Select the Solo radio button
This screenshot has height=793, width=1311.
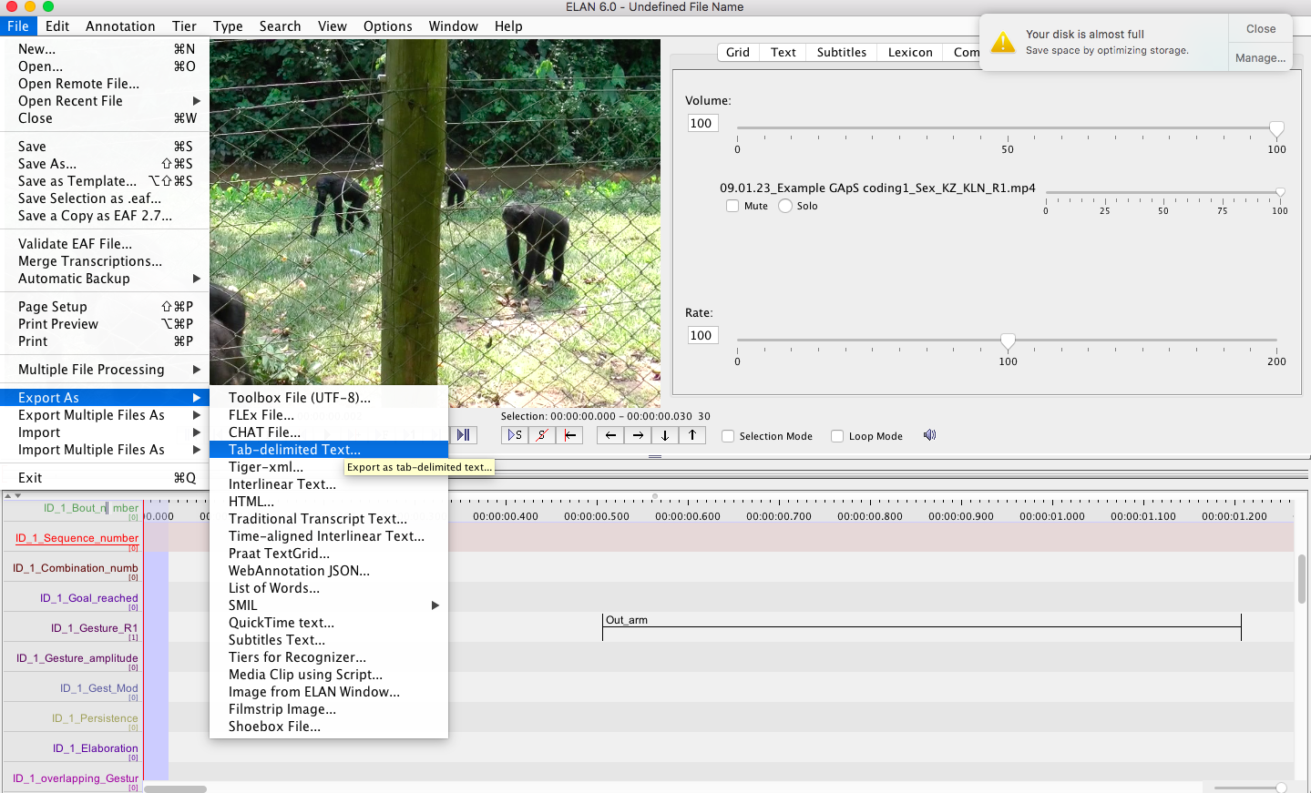coord(785,206)
